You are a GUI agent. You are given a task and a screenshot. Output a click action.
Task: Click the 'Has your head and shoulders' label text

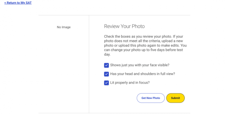[143, 74]
